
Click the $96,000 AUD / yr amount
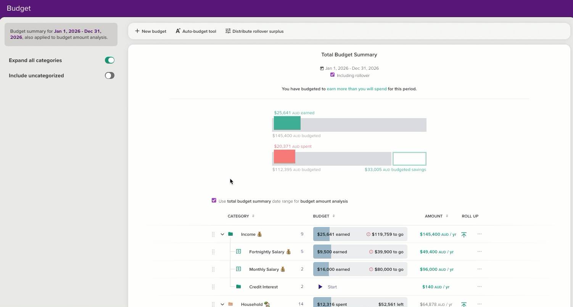click(437, 269)
